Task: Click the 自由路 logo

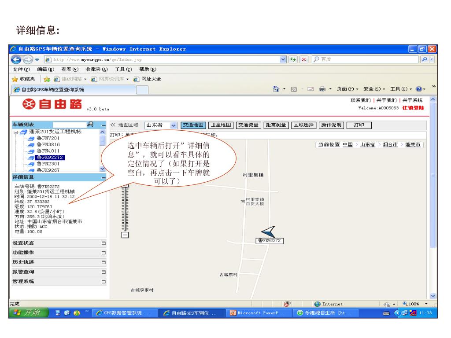Action: coord(52,104)
